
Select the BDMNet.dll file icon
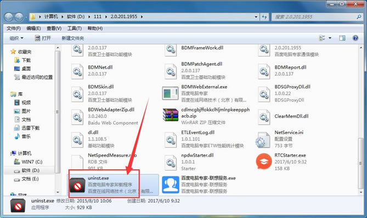pyautogui.click(x=77, y=71)
